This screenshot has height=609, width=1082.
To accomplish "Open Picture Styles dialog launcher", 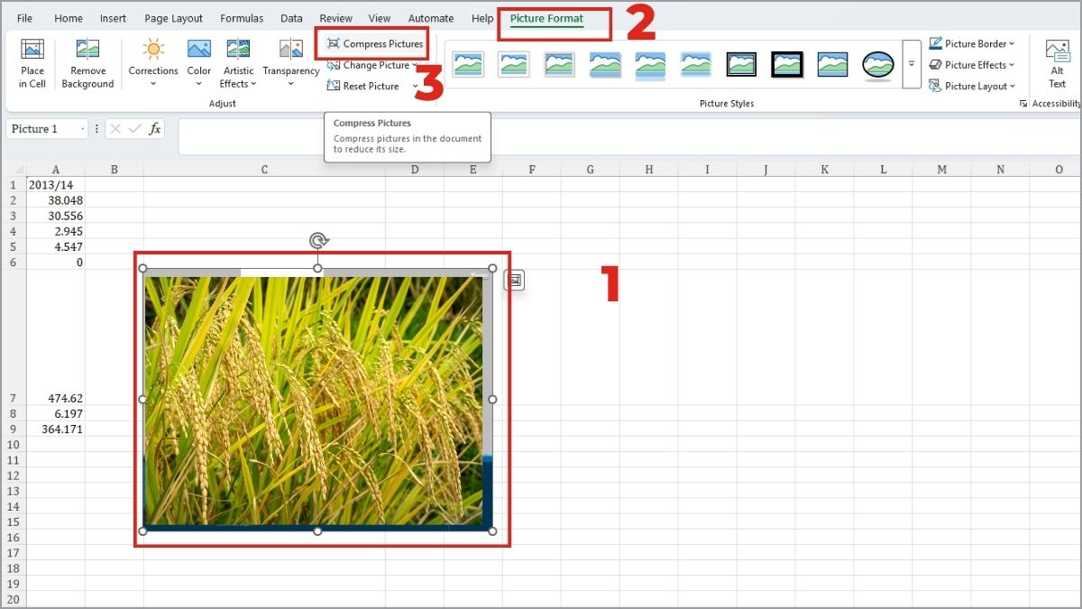I will click(x=1023, y=104).
